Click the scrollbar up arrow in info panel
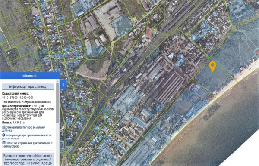Screen dimensions: 259x166 (x=57, y=81)
